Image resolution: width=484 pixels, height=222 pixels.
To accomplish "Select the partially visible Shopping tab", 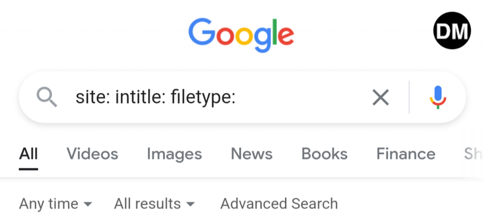I will pos(473,154).
